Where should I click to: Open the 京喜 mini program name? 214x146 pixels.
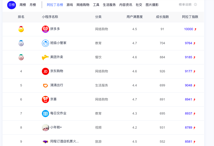click(x=53, y=99)
